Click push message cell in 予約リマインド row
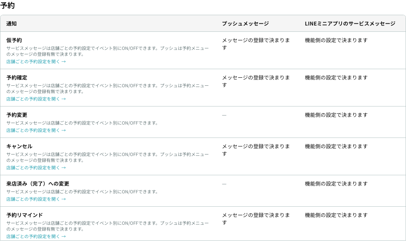The height and width of the screenshot is (244, 406). point(256,218)
